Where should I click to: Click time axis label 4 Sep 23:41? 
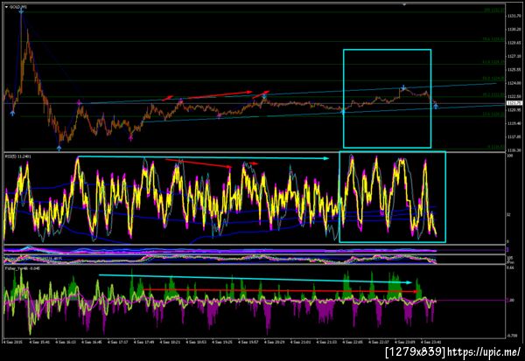click(430, 343)
